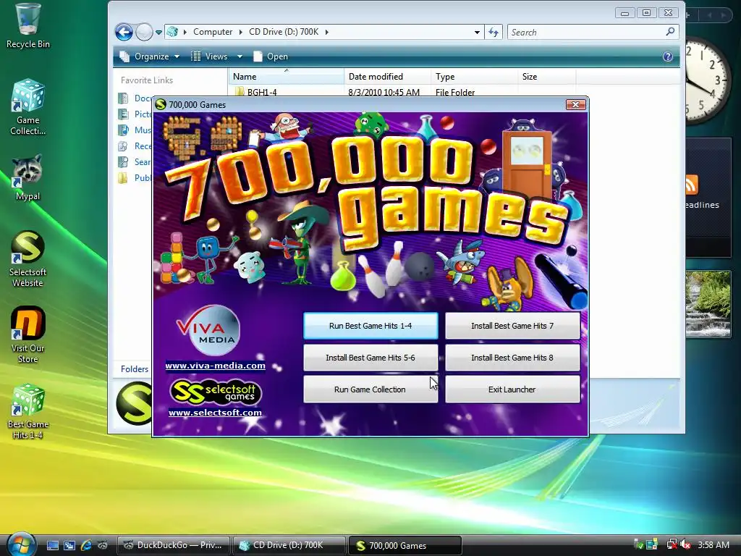Click Open in the Explorer toolbar
Viewport: 741px width, 556px height.
271,56
